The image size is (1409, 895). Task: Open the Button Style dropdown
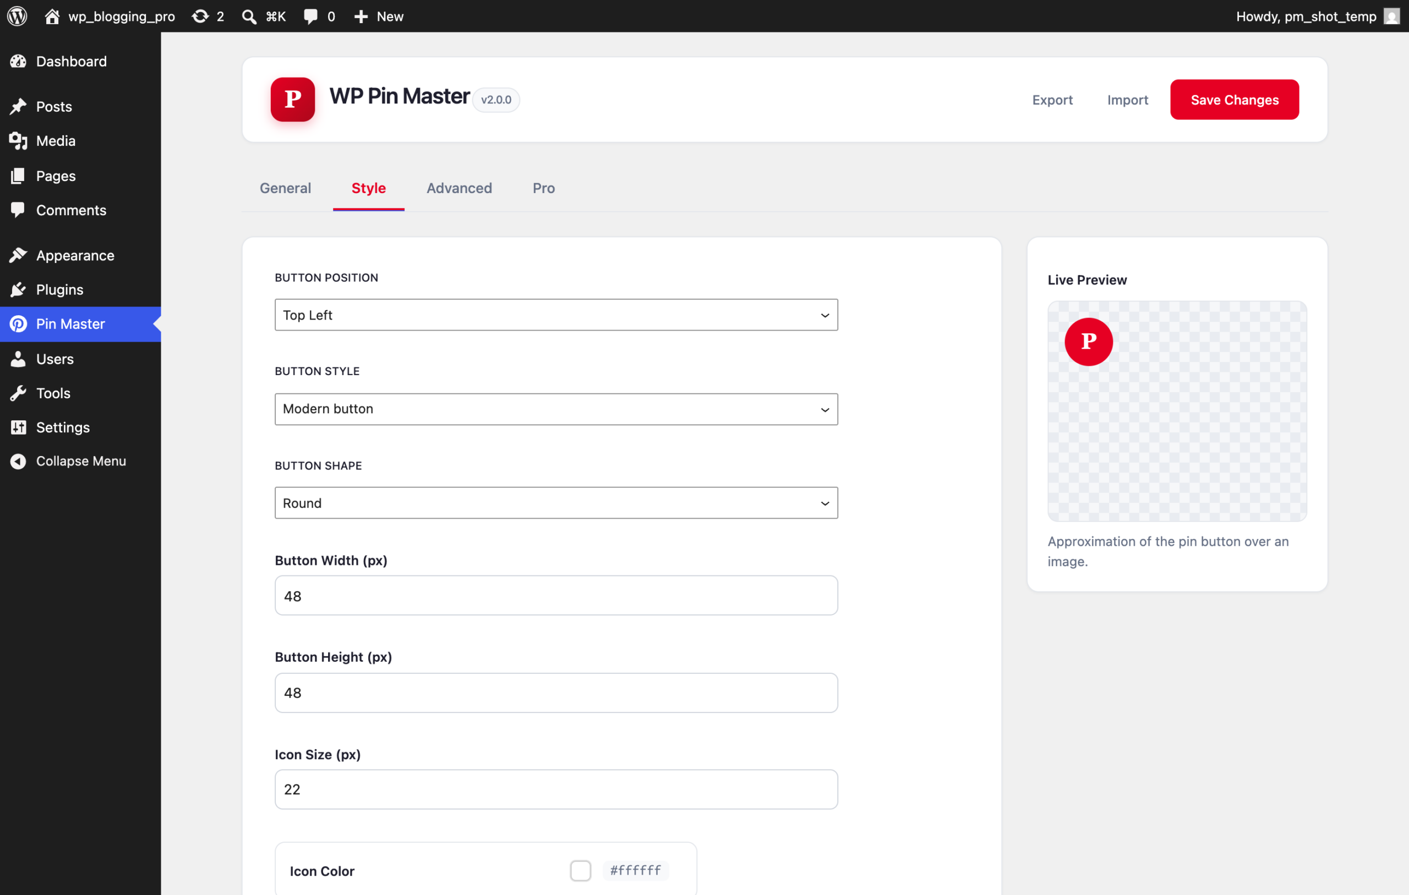coord(556,409)
